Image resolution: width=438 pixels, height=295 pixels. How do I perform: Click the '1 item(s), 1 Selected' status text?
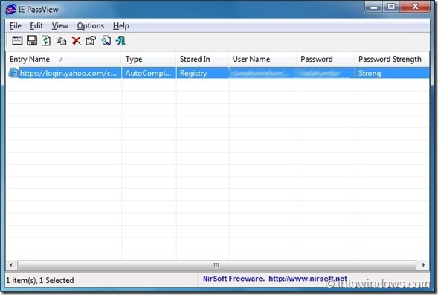pyautogui.click(x=40, y=280)
